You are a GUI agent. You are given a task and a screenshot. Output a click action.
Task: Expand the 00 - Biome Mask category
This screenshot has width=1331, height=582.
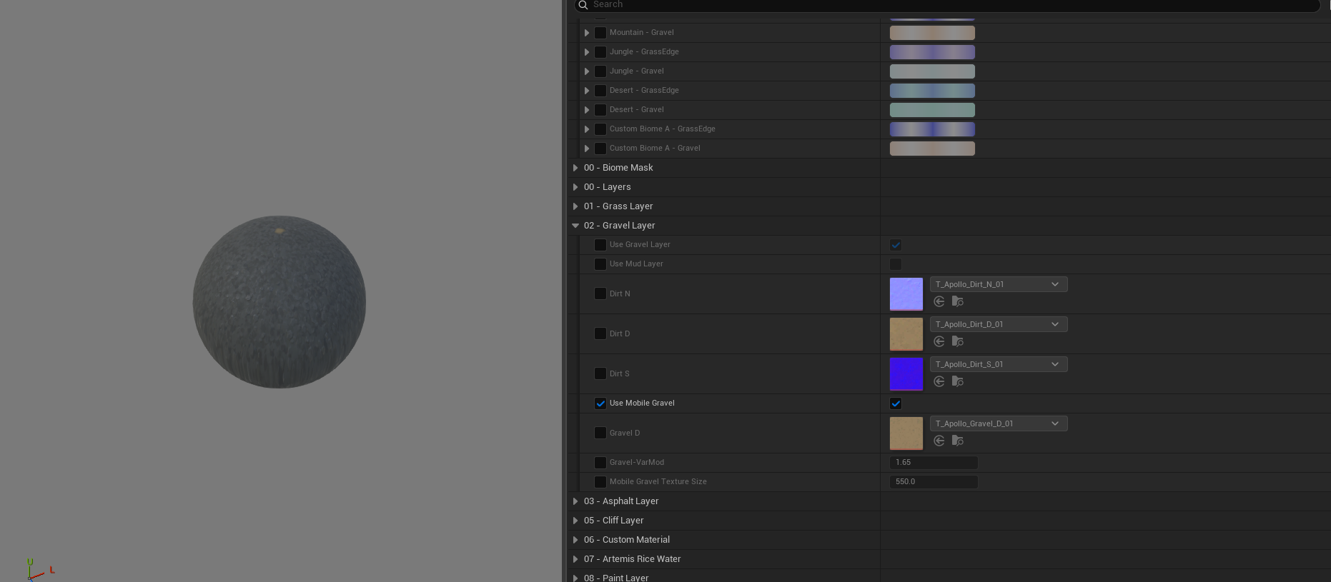pos(575,168)
